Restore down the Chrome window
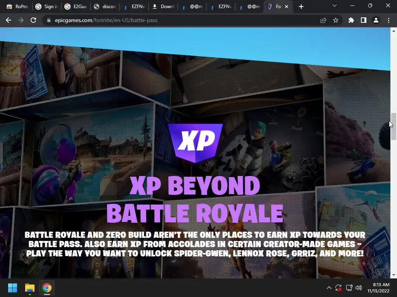397x297 pixels. coord(370,5)
